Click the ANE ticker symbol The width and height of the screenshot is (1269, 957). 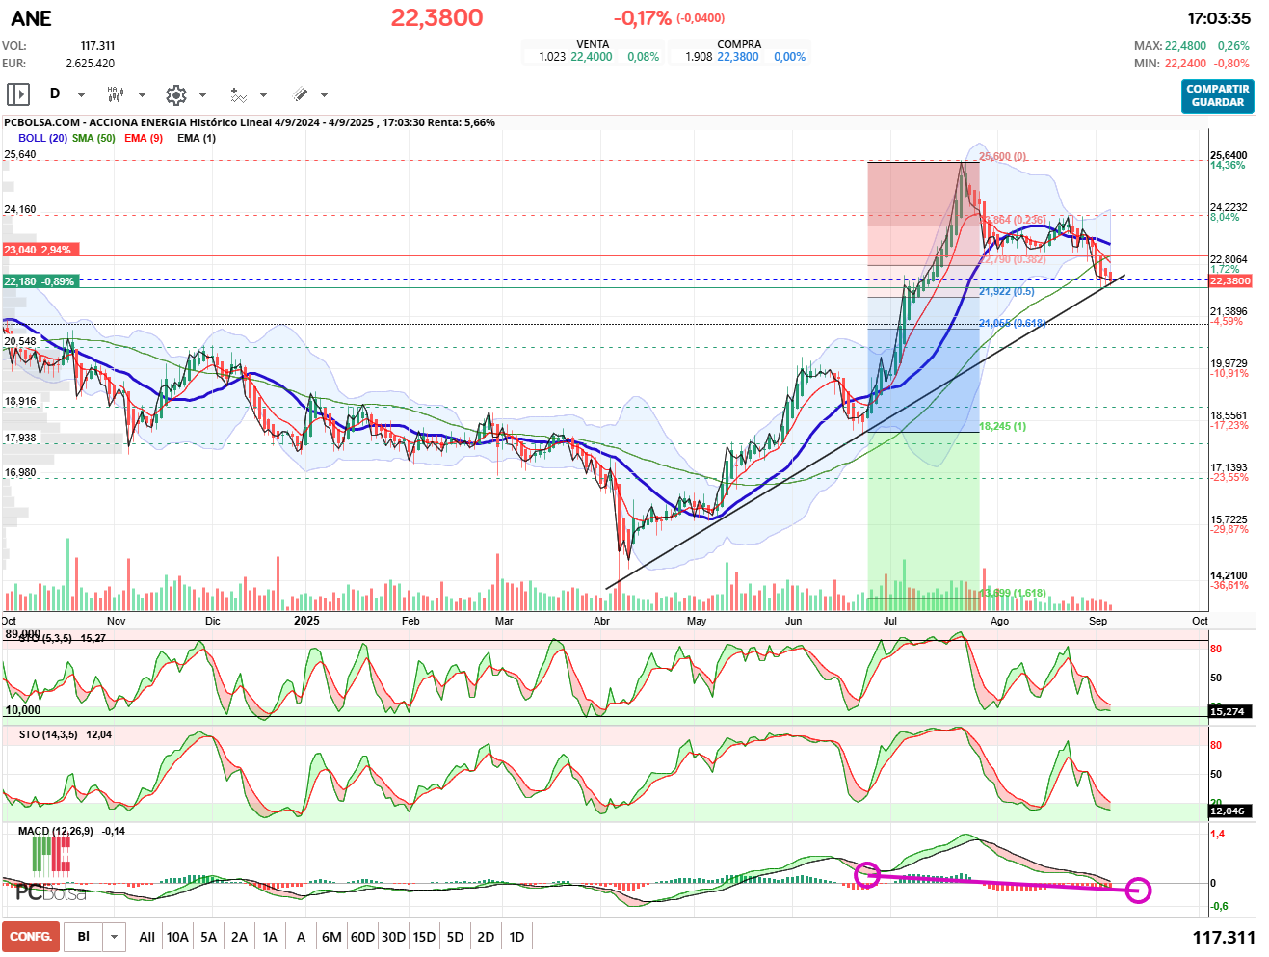(x=32, y=18)
